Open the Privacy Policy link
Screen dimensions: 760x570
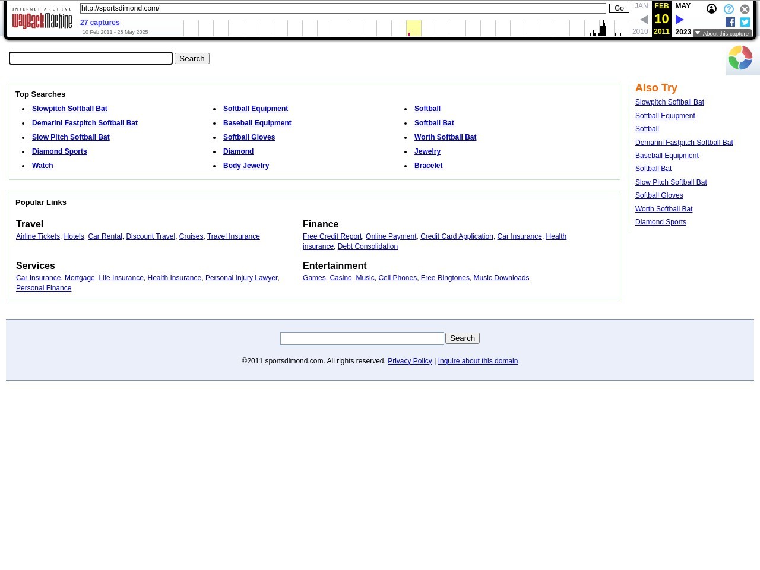click(410, 361)
